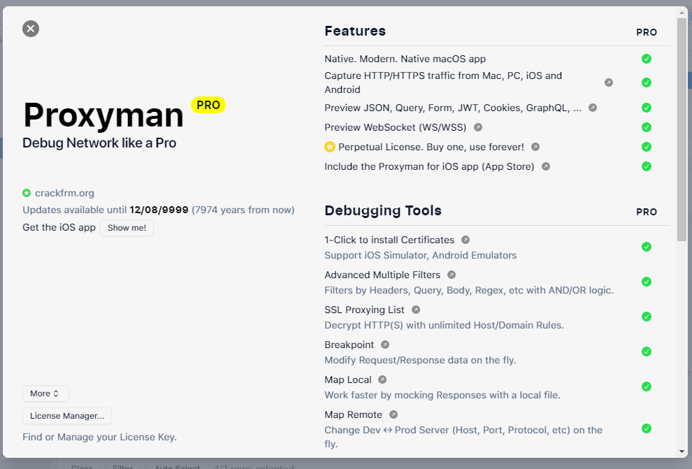Click the yellow PRO badge
692x469 pixels.
pos(208,105)
